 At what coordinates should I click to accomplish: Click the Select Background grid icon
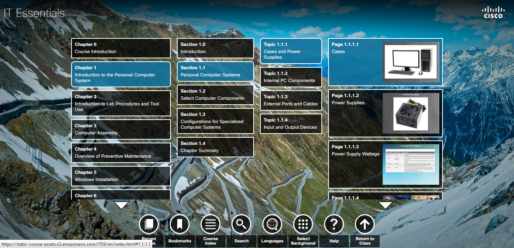click(x=303, y=225)
